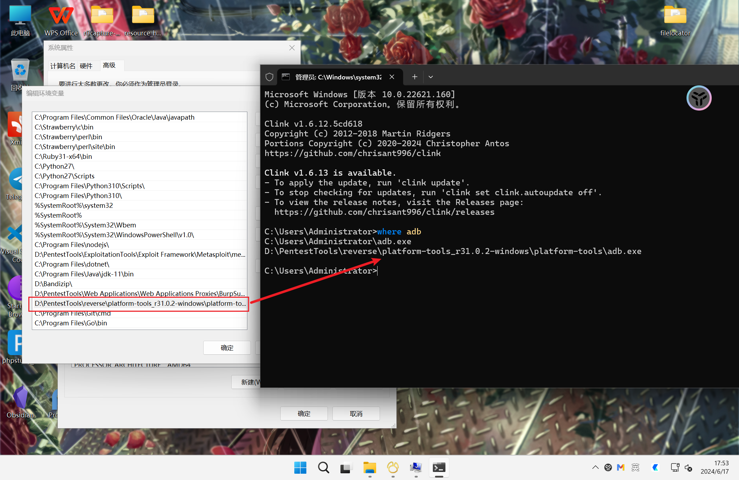Image resolution: width=739 pixels, height=480 pixels.
Task: Select path entry C:\Strawberry\perl\site\bin
Action: coord(139,147)
